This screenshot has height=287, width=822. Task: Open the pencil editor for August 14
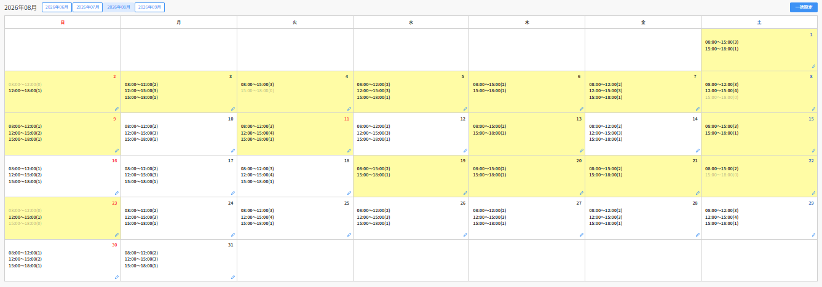[x=697, y=151]
